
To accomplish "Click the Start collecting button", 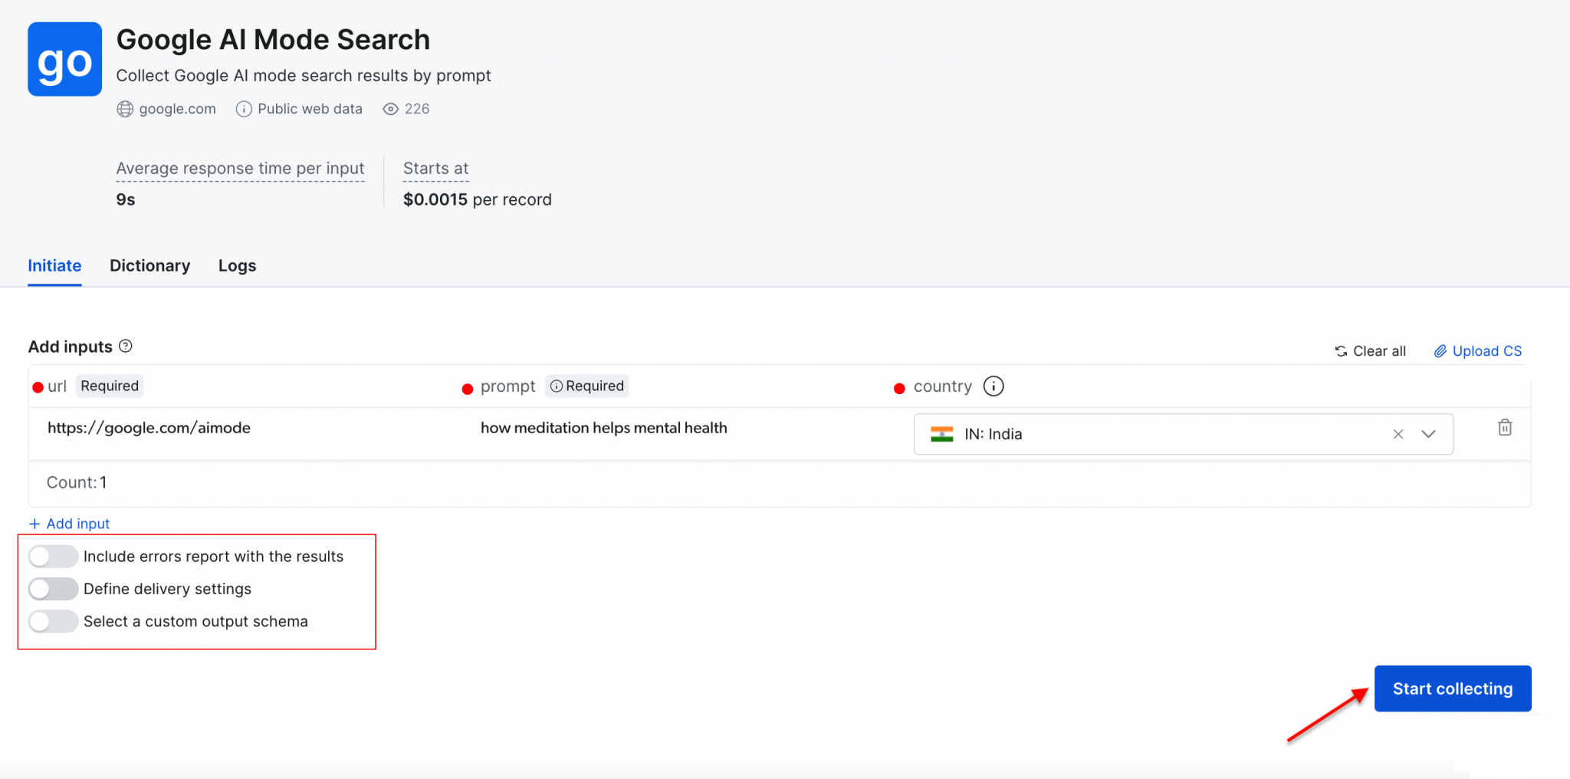I will pyautogui.click(x=1453, y=688).
